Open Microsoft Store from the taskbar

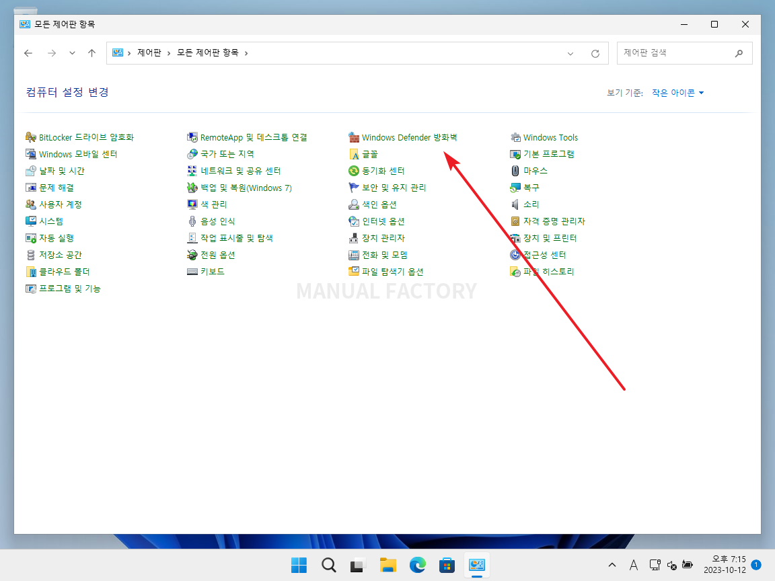pyautogui.click(x=447, y=565)
